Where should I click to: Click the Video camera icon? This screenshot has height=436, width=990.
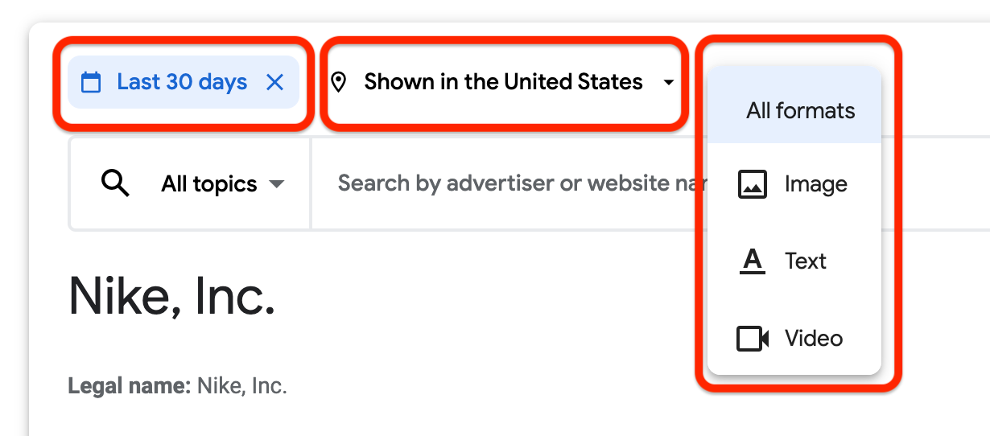pyautogui.click(x=753, y=338)
